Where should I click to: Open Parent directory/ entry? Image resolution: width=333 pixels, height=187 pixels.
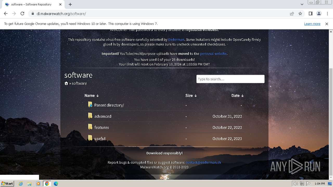(x=109, y=105)
